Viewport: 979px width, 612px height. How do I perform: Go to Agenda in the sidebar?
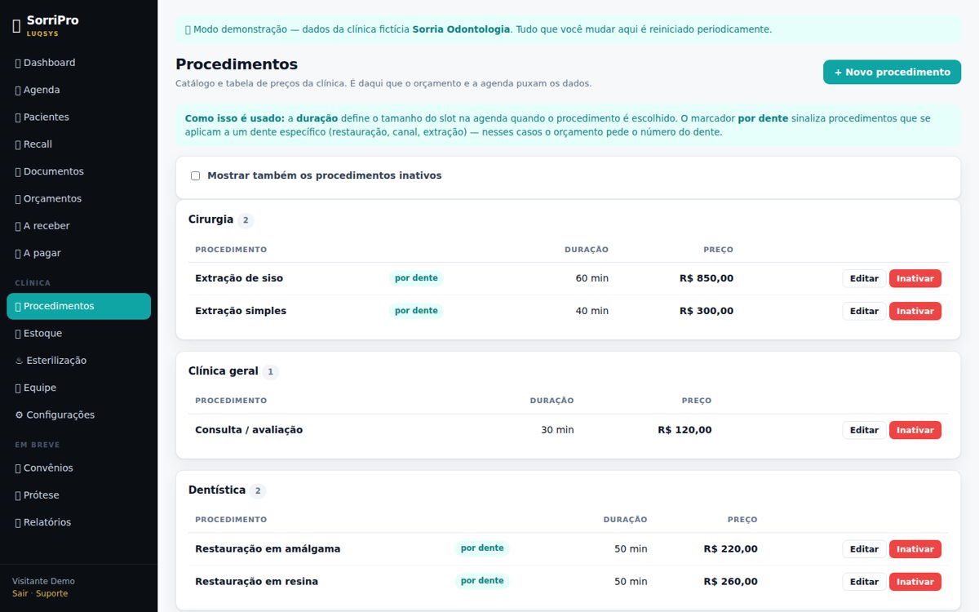78,90
